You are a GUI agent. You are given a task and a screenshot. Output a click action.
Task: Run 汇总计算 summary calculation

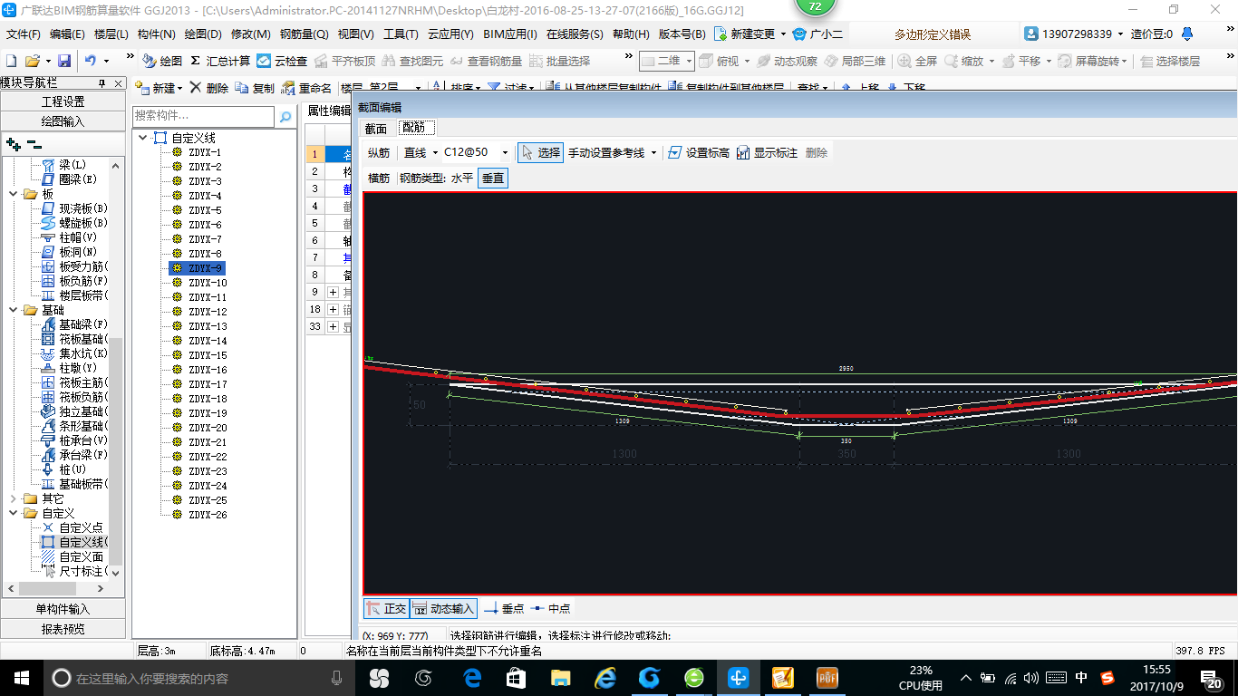click(x=220, y=61)
